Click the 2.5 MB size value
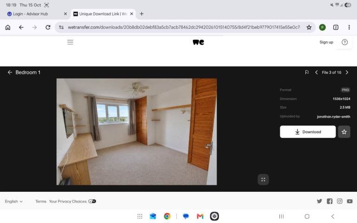Image resolution: width=357 pixels, height=223 pixels. [x=345, y=107]
